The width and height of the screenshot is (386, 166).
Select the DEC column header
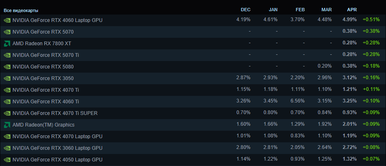point(246,10)
